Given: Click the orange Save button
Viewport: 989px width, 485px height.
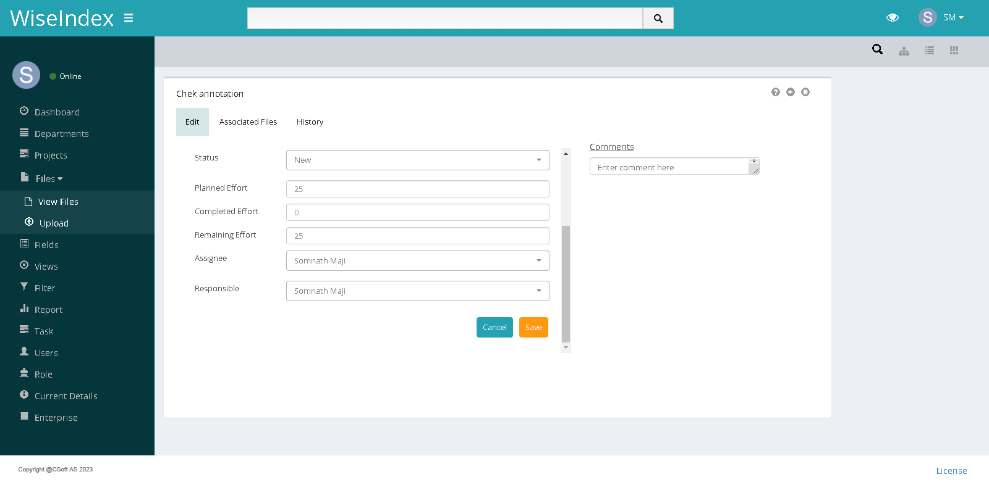Looking at the screenshot, I should (533, 328).
